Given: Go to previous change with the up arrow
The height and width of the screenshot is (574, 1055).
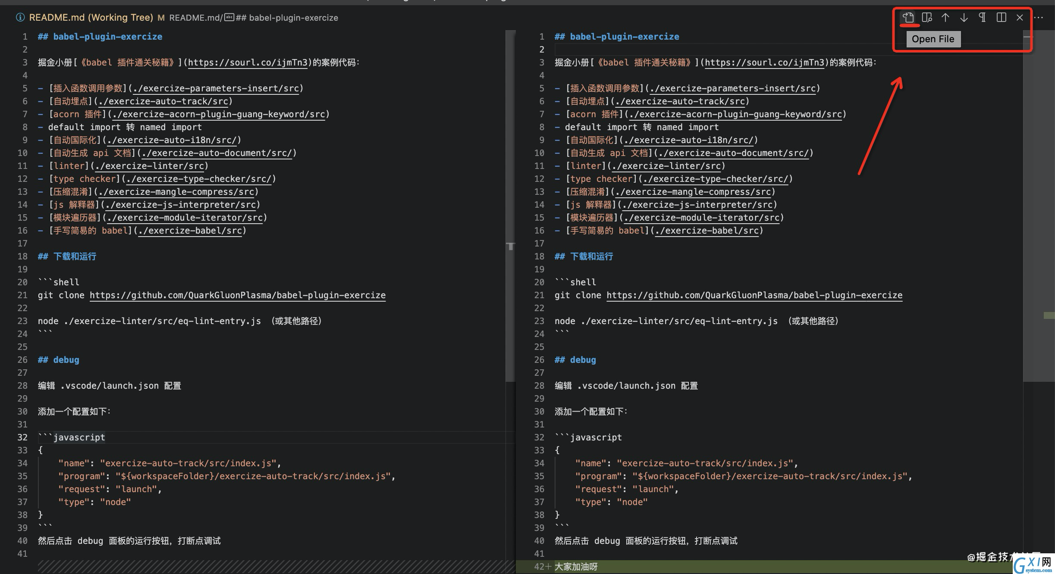Looking at the screenshot, I should click(945, 18).
